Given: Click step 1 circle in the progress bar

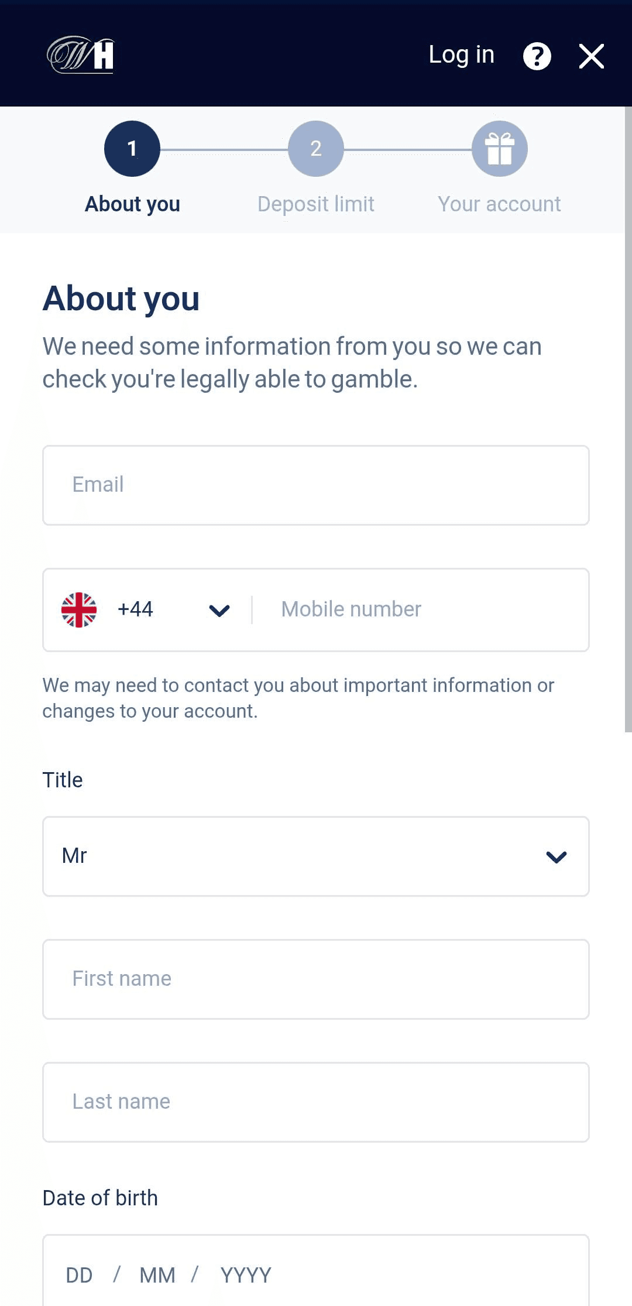Looking at the screenshot, I should pyautogui.click(x=132, y=148).
